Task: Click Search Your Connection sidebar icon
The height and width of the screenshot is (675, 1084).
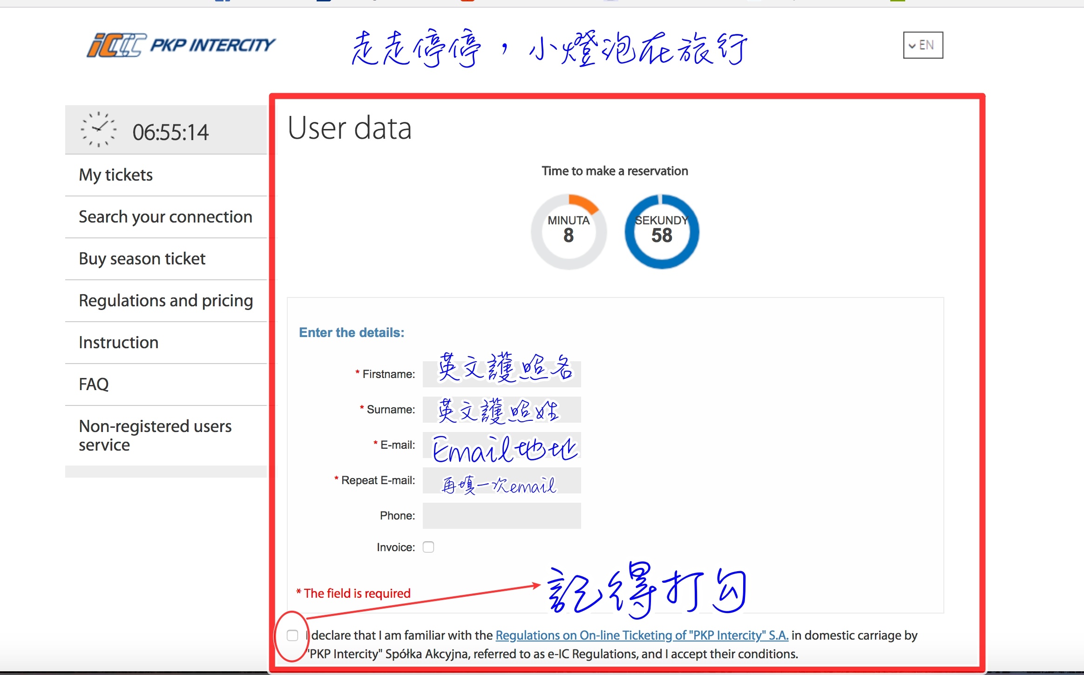Action: [166, 217]
